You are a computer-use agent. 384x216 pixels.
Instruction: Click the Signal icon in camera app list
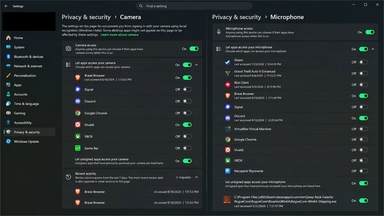[x=77, y=90]
